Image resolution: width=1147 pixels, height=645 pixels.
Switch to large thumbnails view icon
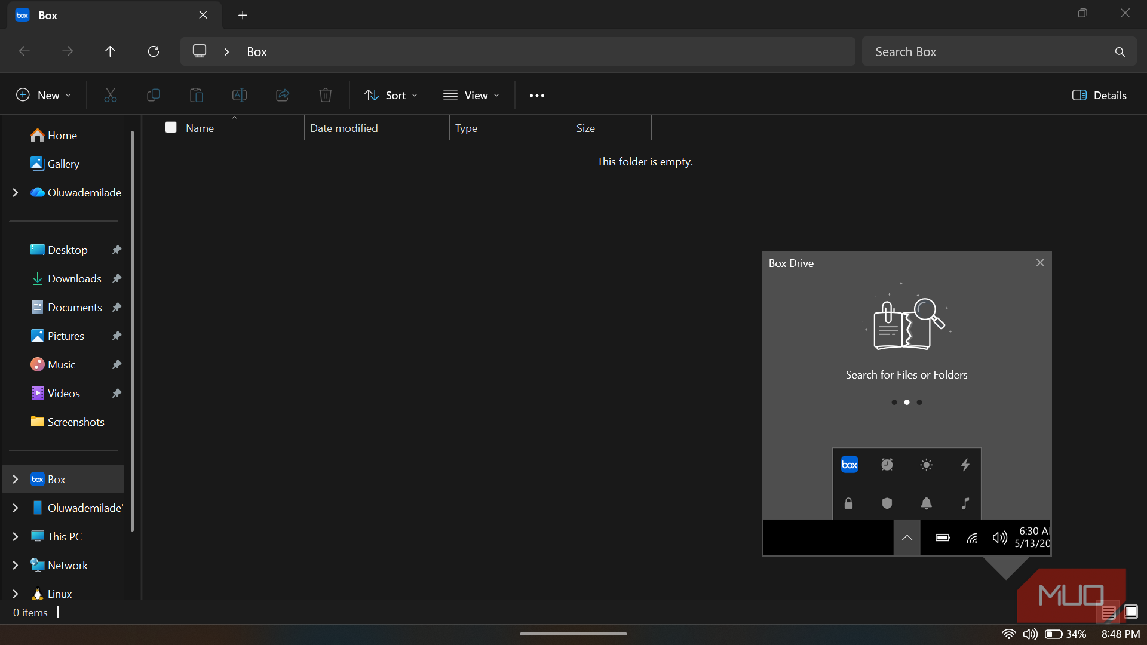[x=1131, y=612]
